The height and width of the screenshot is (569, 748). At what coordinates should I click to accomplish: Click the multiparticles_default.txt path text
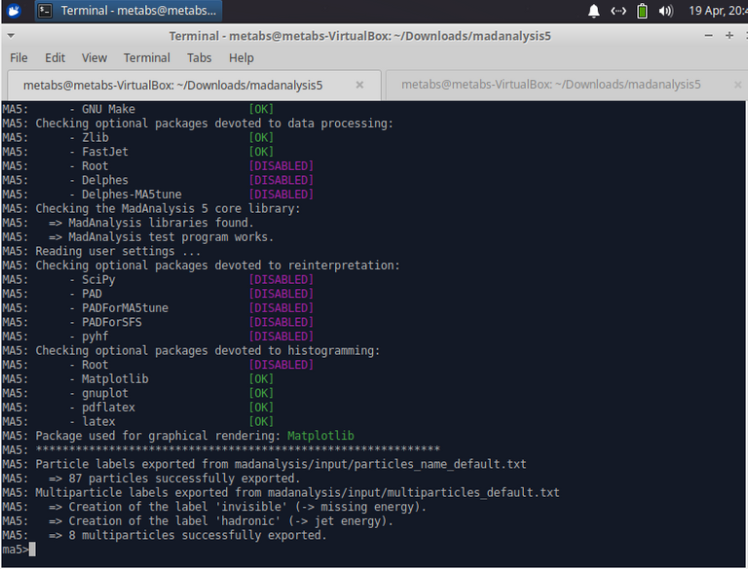pos(413,493)
